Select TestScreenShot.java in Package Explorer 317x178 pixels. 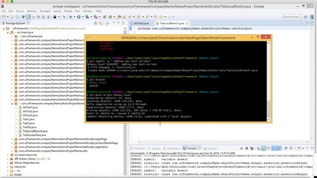pos(34,135)
